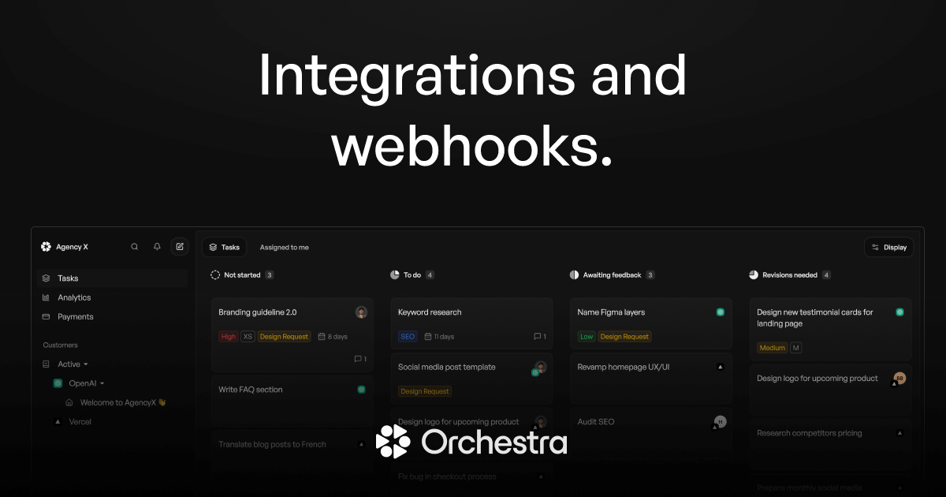This screenshot has height=497, width=946.
Task: Open Analytics via its chart icon
Action: click(45, 297)
